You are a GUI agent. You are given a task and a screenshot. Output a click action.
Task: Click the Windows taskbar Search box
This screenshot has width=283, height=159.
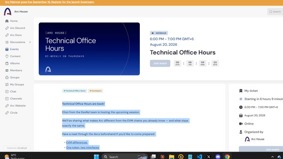(x=124, y=157)
